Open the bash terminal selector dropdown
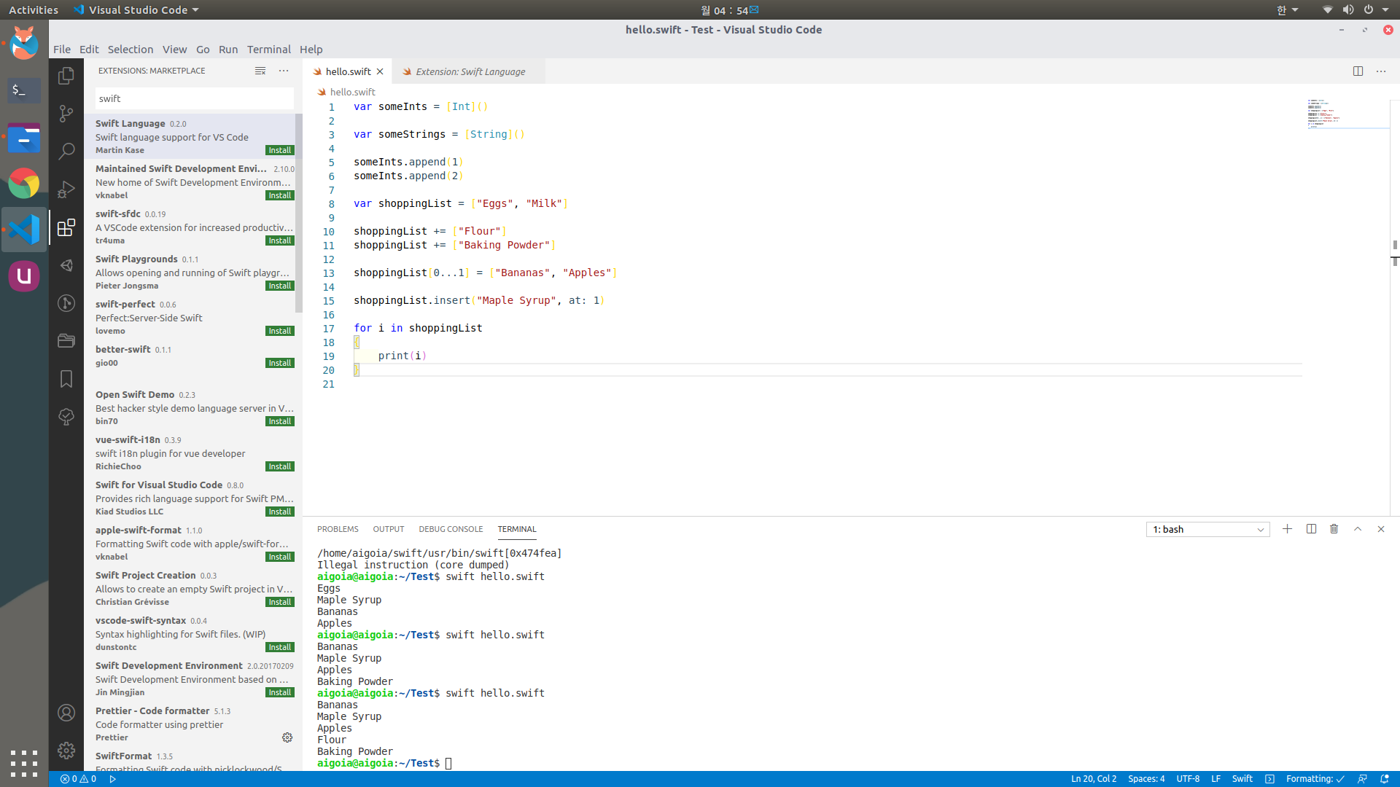The image size is (1400, 787). click(x=1207, y=530)
